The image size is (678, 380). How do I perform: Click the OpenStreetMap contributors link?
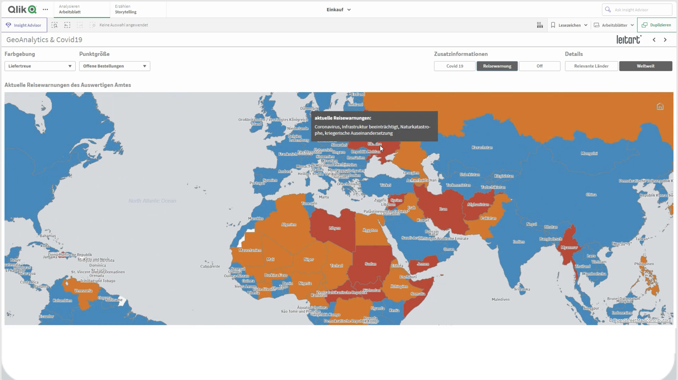tap(642, 320)
